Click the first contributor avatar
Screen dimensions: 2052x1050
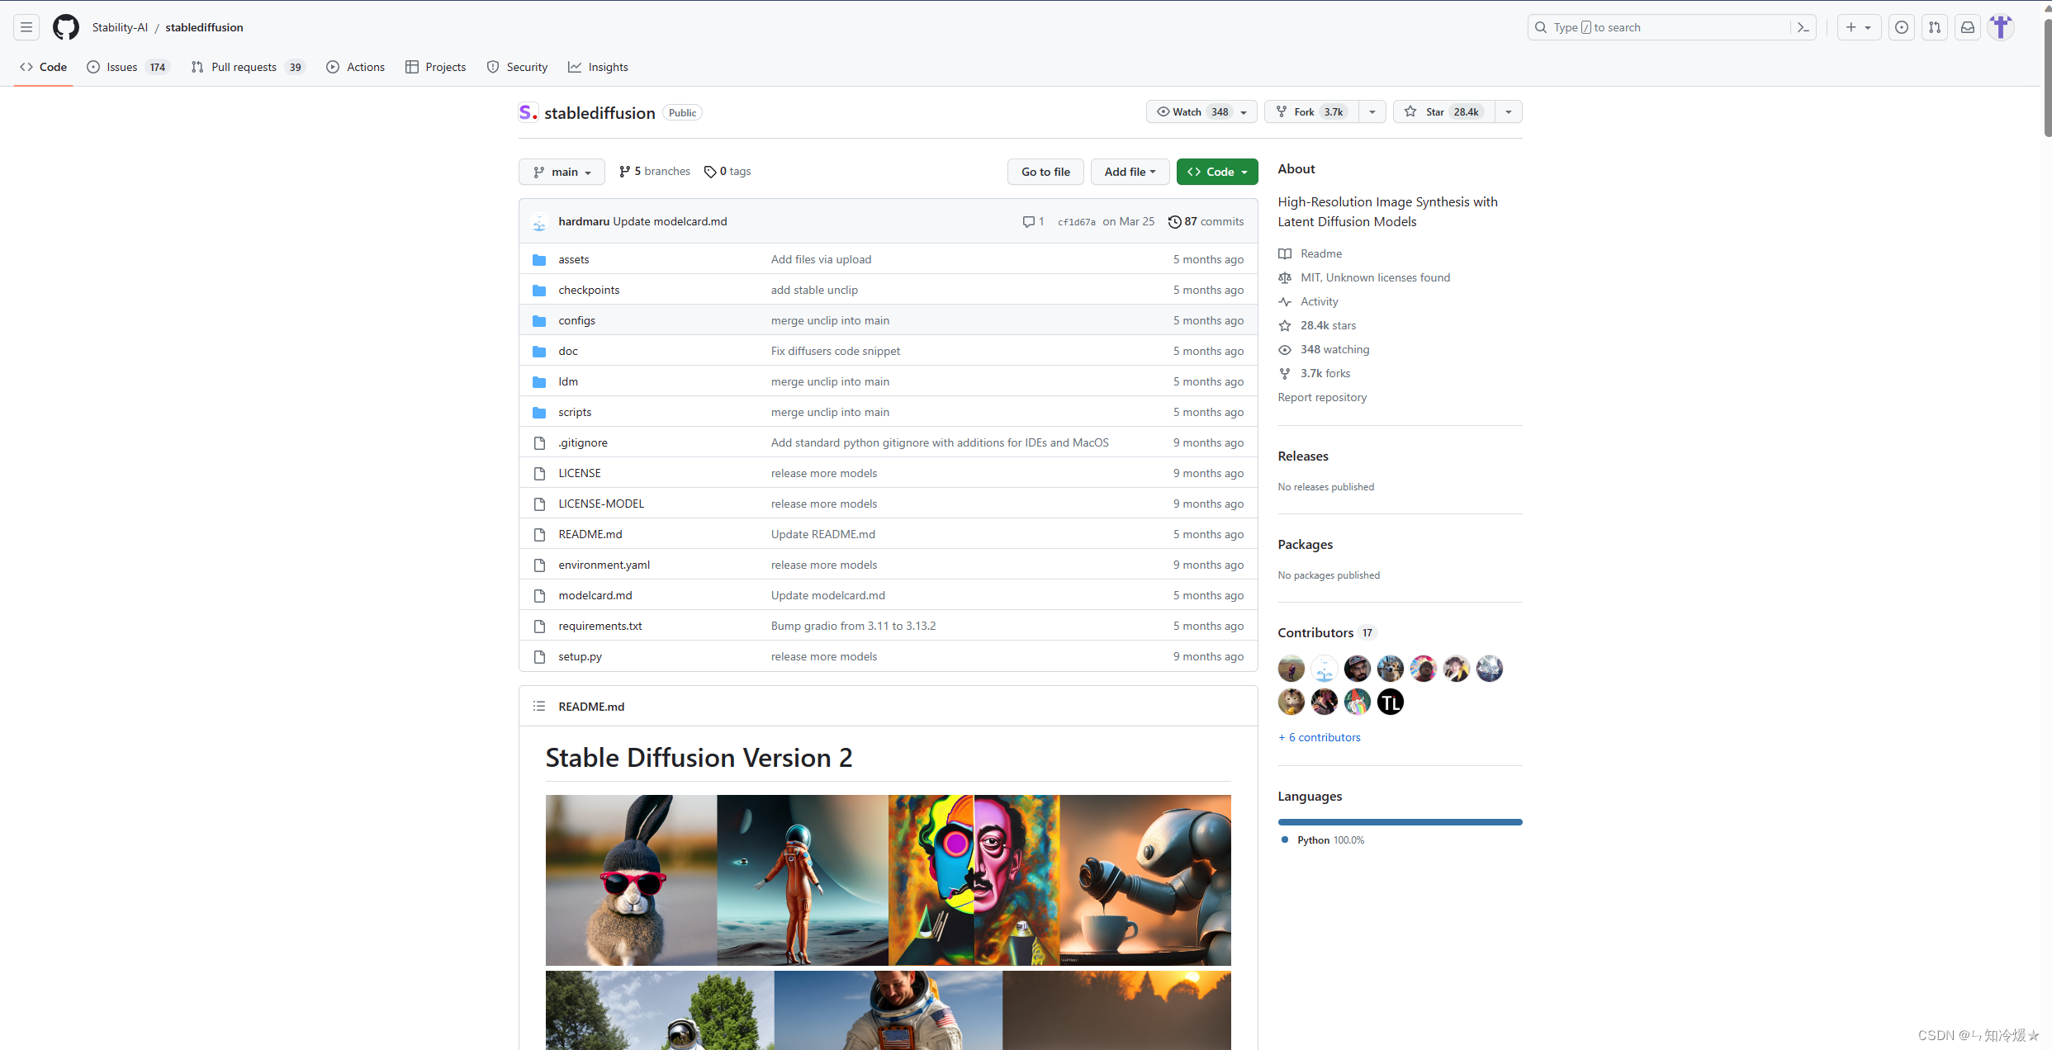[1291, 669]
